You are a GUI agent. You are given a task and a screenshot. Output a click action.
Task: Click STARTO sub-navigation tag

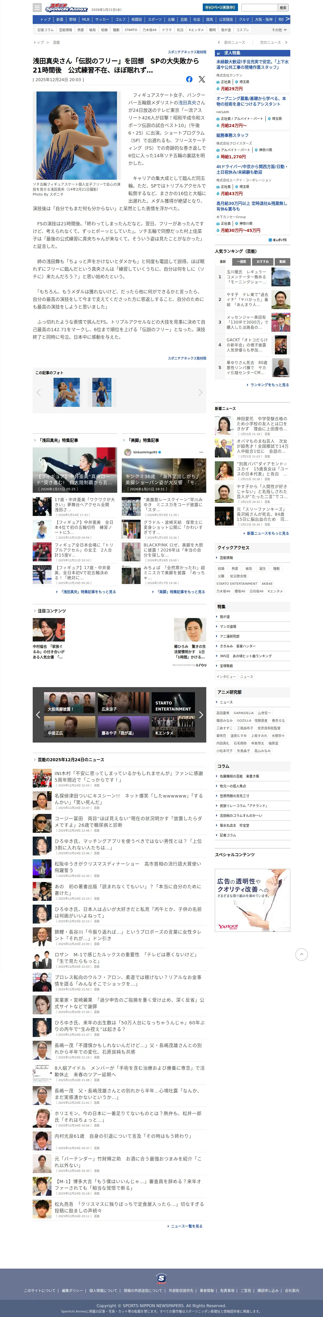point(131,30)
